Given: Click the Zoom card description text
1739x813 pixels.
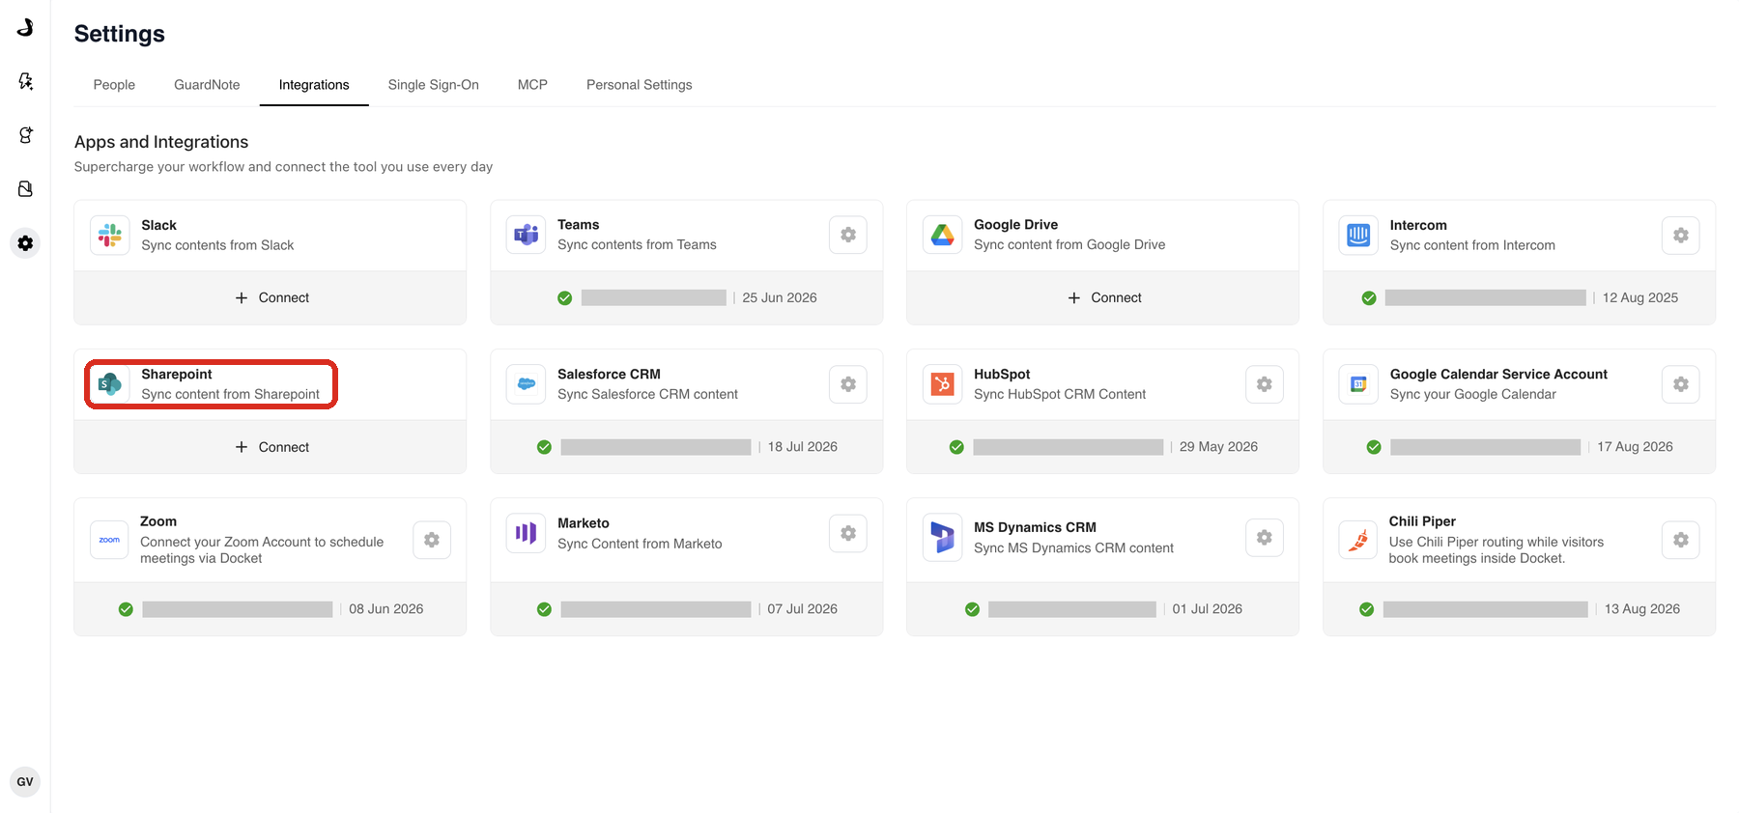Looking at the screenshot, I should (x=262, y=550).
